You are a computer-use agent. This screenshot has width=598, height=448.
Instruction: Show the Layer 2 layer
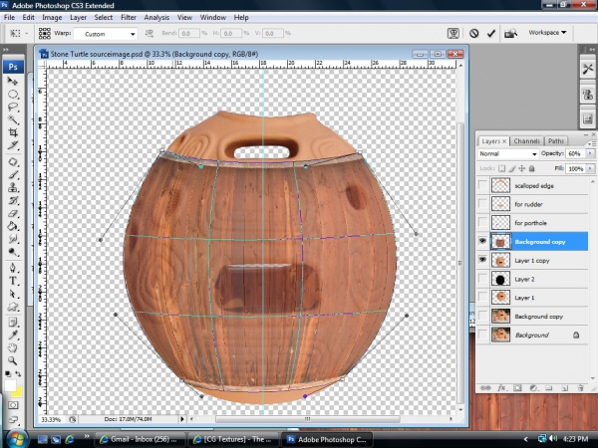(x=482, y=279)
